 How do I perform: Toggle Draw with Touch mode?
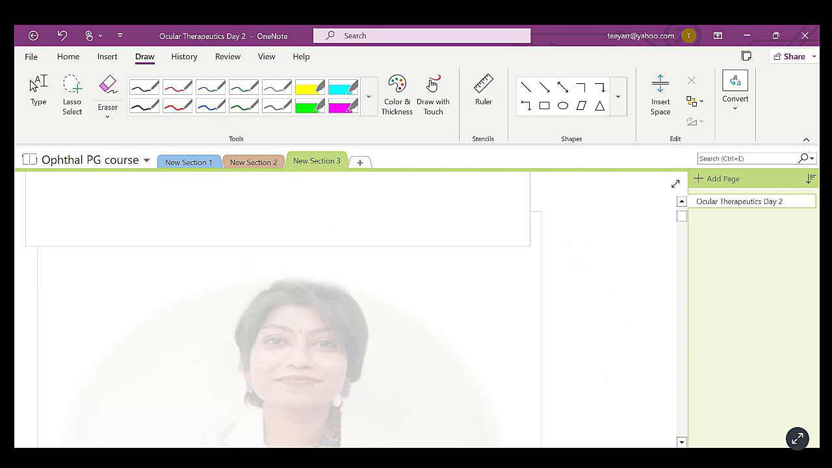click(433, 95)
